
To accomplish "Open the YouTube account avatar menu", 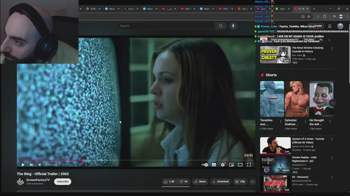I will (x=340, y=26).
